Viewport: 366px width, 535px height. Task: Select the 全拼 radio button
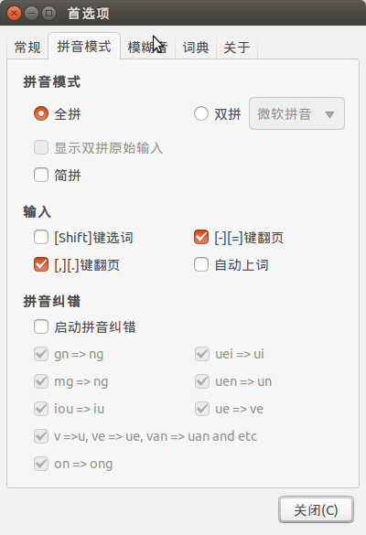tap(41, 113)
